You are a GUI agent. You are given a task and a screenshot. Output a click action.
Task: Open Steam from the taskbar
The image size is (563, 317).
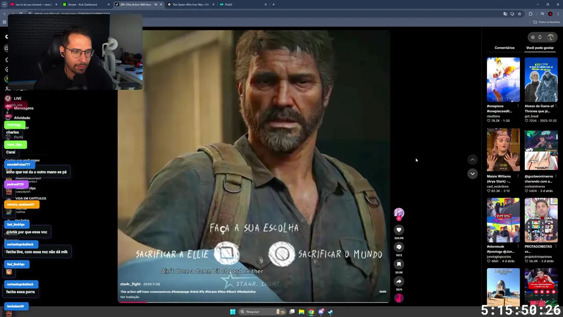coord(330,312)
